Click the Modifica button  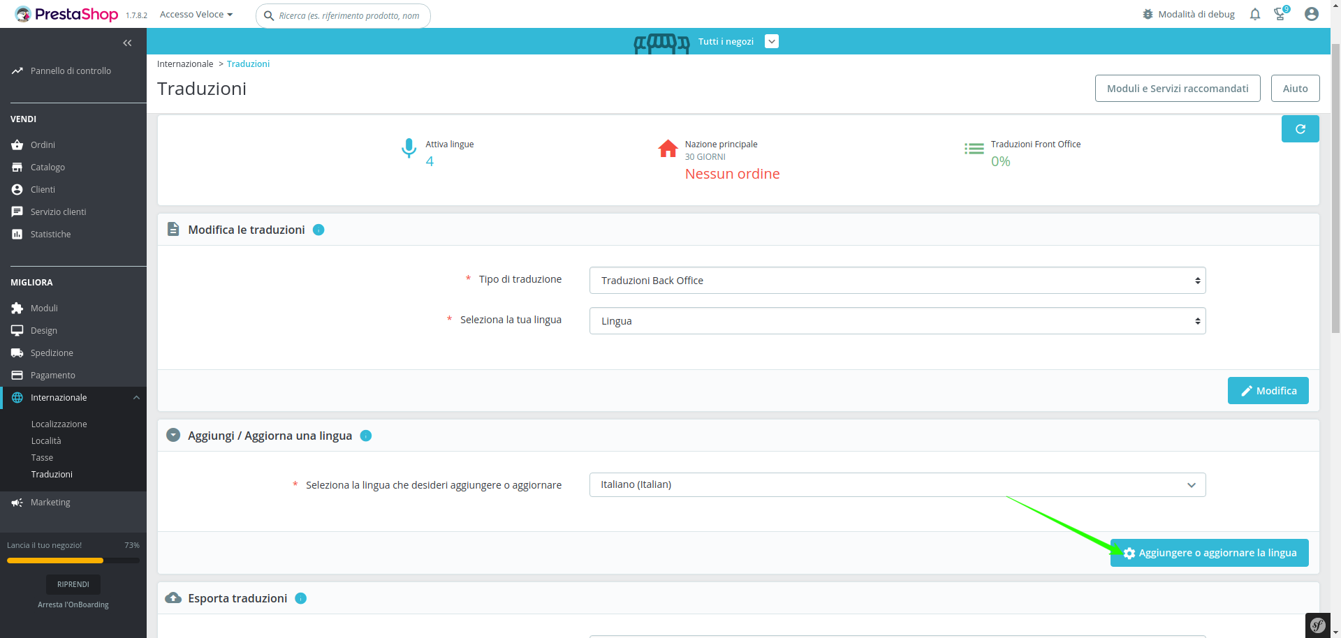(x=1268, y=391)
